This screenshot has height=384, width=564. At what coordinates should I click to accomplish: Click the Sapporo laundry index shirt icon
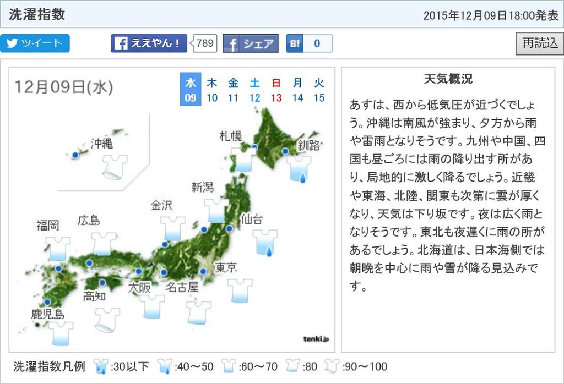pos(243,159)
